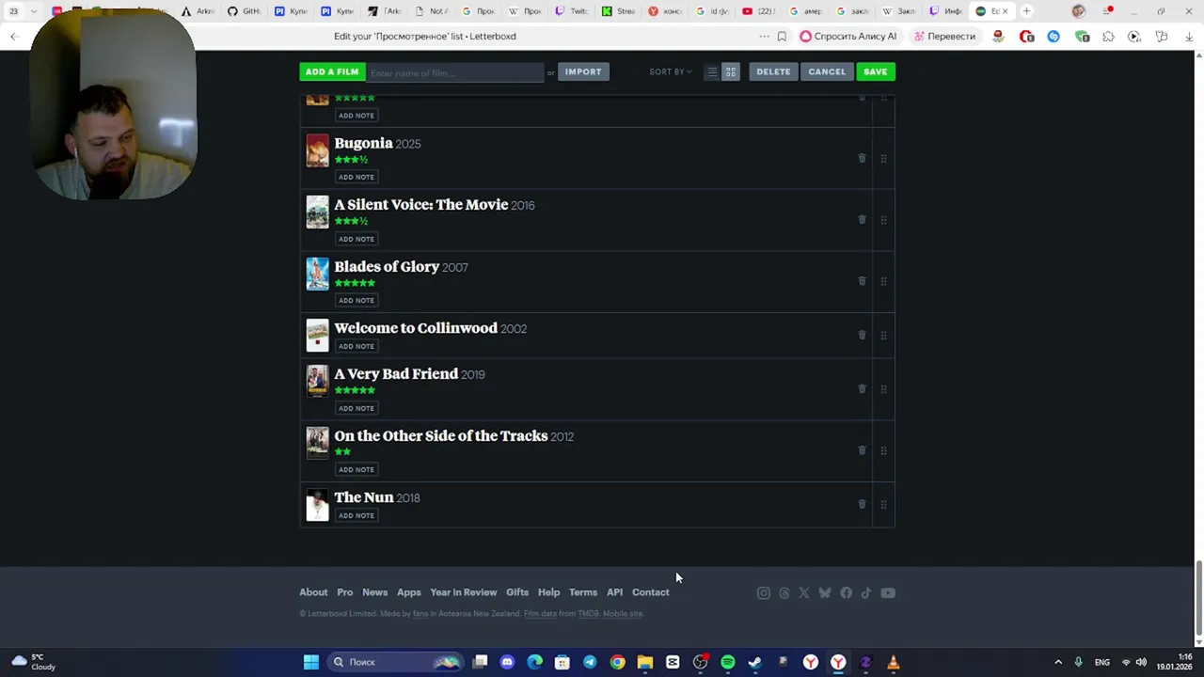The image size is (1204, 677).
Task: Click The Nun poster thumbnail
Action: [x=318, y=504]
